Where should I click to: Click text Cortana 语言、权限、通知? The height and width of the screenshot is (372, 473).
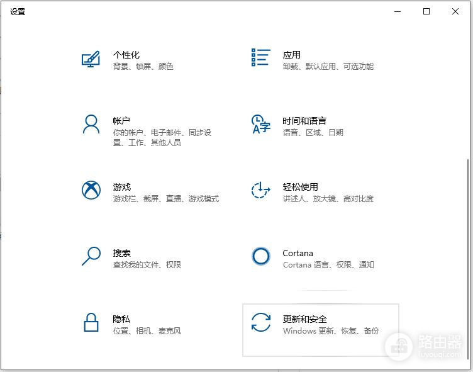click(x=328, y=265)
